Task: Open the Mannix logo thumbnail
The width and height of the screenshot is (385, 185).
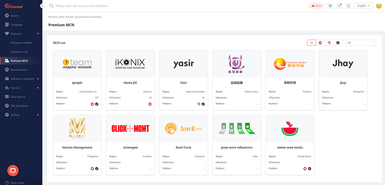Action: click(77, 129)
